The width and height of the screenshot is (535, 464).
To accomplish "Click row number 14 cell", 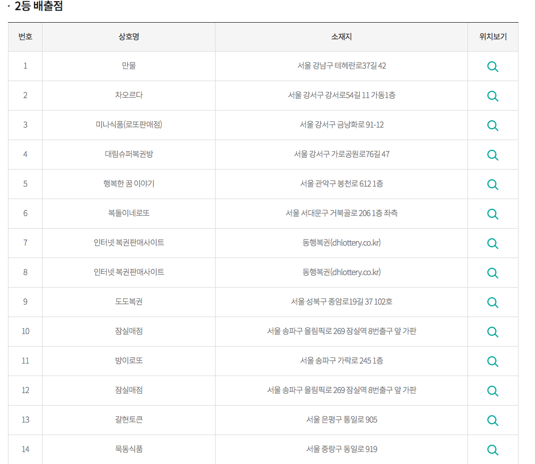I will (26, 449).
